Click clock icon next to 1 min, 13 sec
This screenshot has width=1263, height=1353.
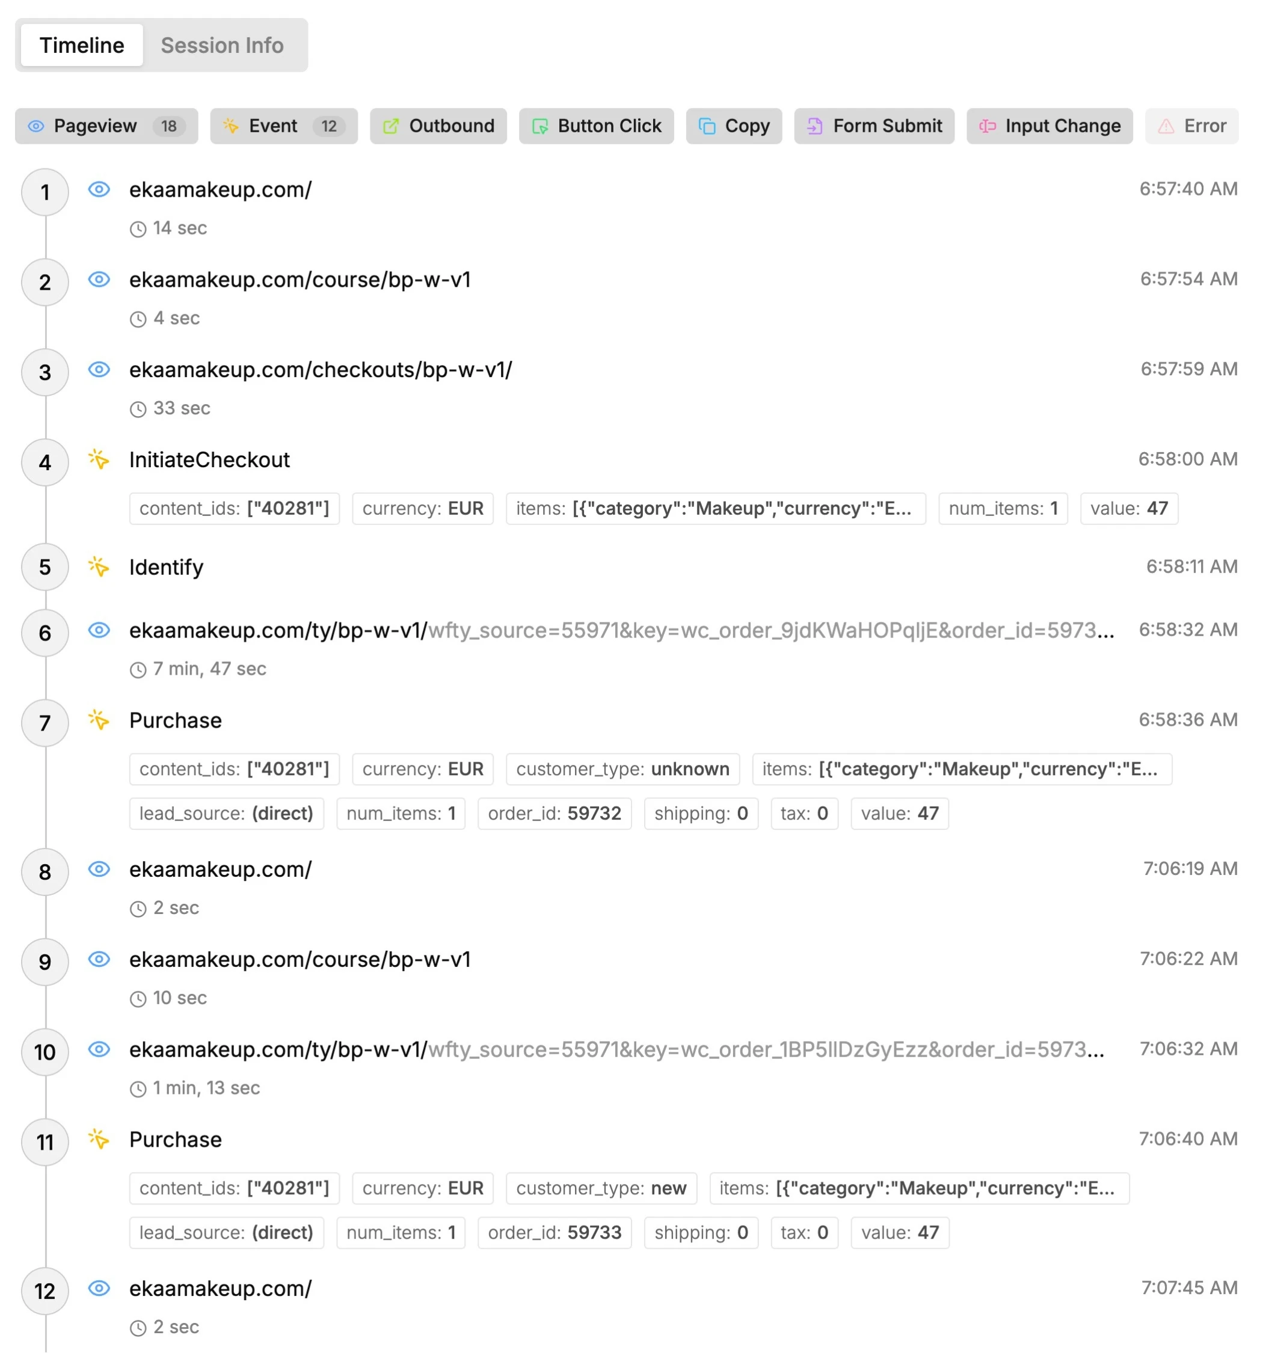coord(138,1089)
